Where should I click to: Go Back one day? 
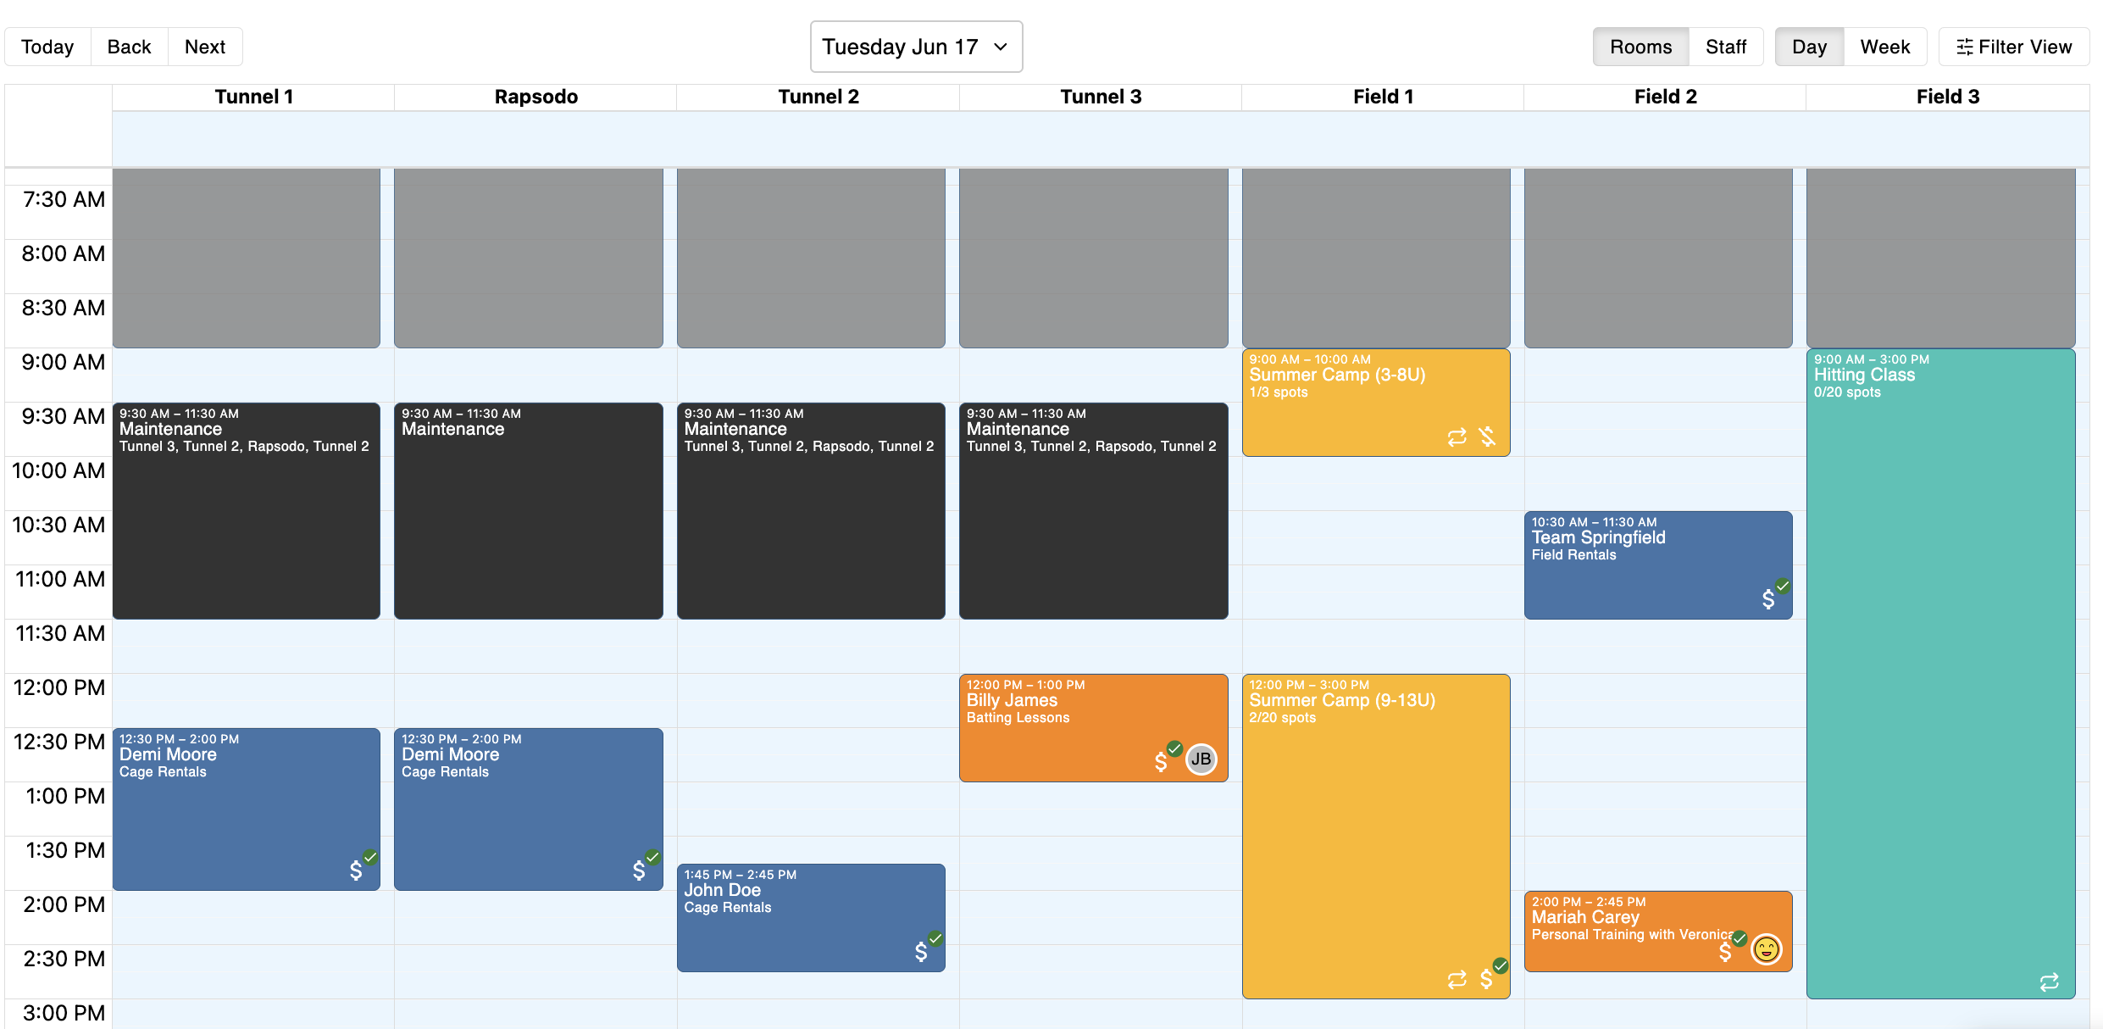point(129,47)
